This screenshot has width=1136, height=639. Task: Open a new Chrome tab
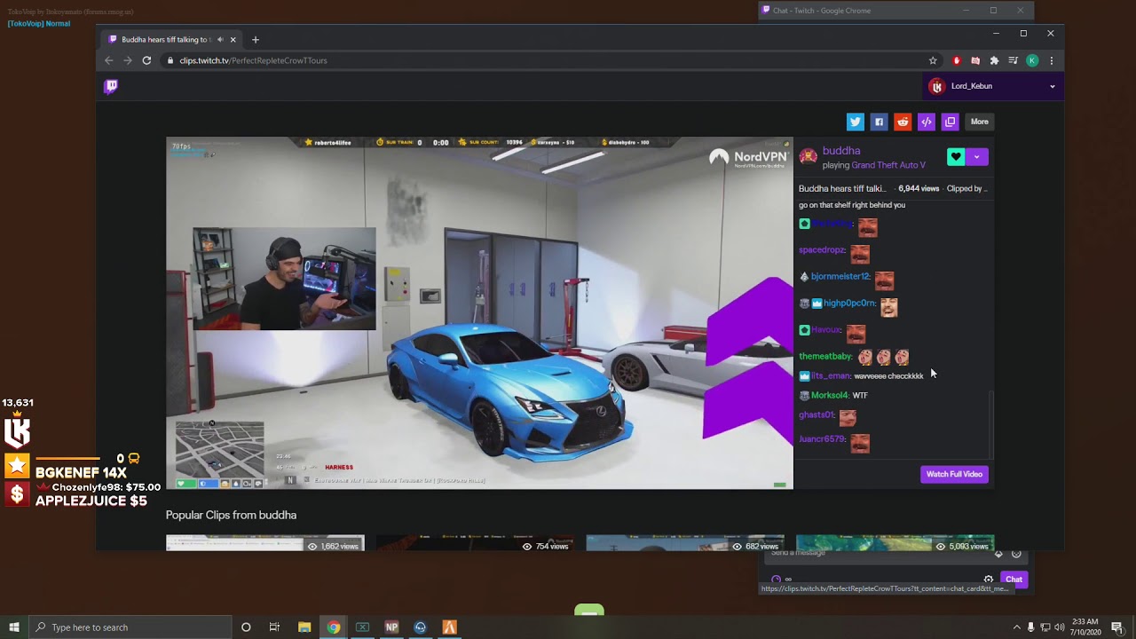[x=256, y=39]
